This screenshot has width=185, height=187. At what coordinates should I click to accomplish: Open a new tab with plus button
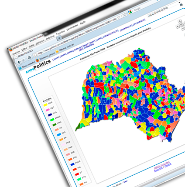[x=59, y=38]
